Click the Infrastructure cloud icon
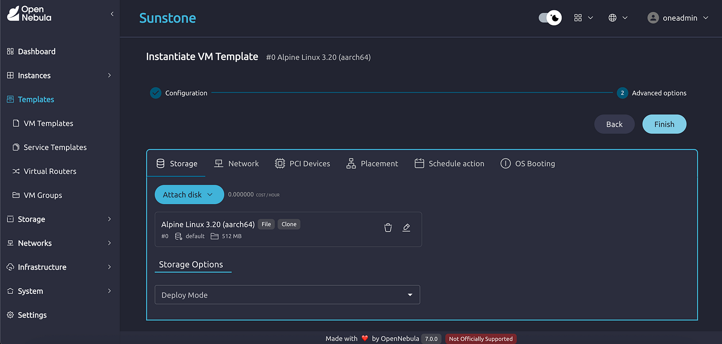This screenshot has width=722, height=344. tap(10, 267)
